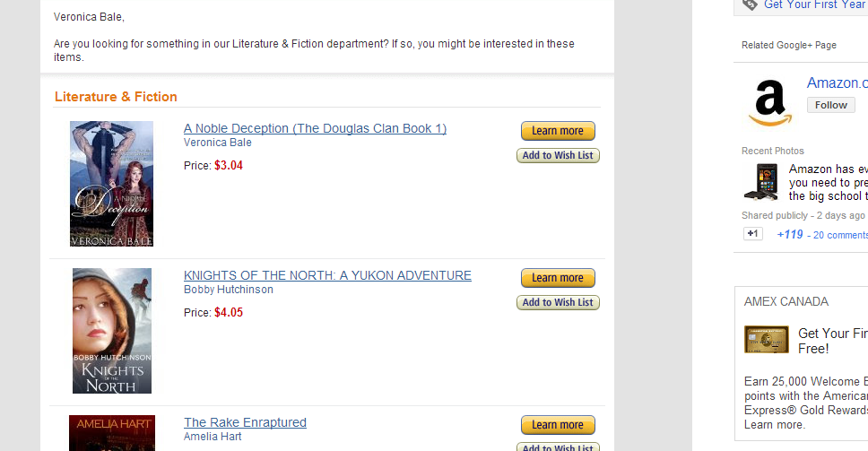868x451 pixels.
Task: Add A Noble Deception to Wish List
Action: 558,156
